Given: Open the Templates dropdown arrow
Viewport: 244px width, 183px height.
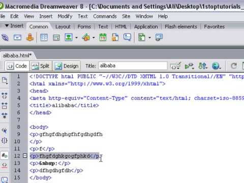Looking at the screenshot, I should click(149, 38).
